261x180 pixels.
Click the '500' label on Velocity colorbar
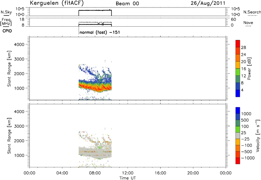[245, 120]
